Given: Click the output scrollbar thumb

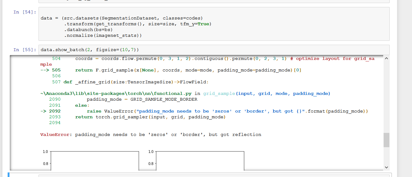Looking at the screenshot, I should pos(386,140).
